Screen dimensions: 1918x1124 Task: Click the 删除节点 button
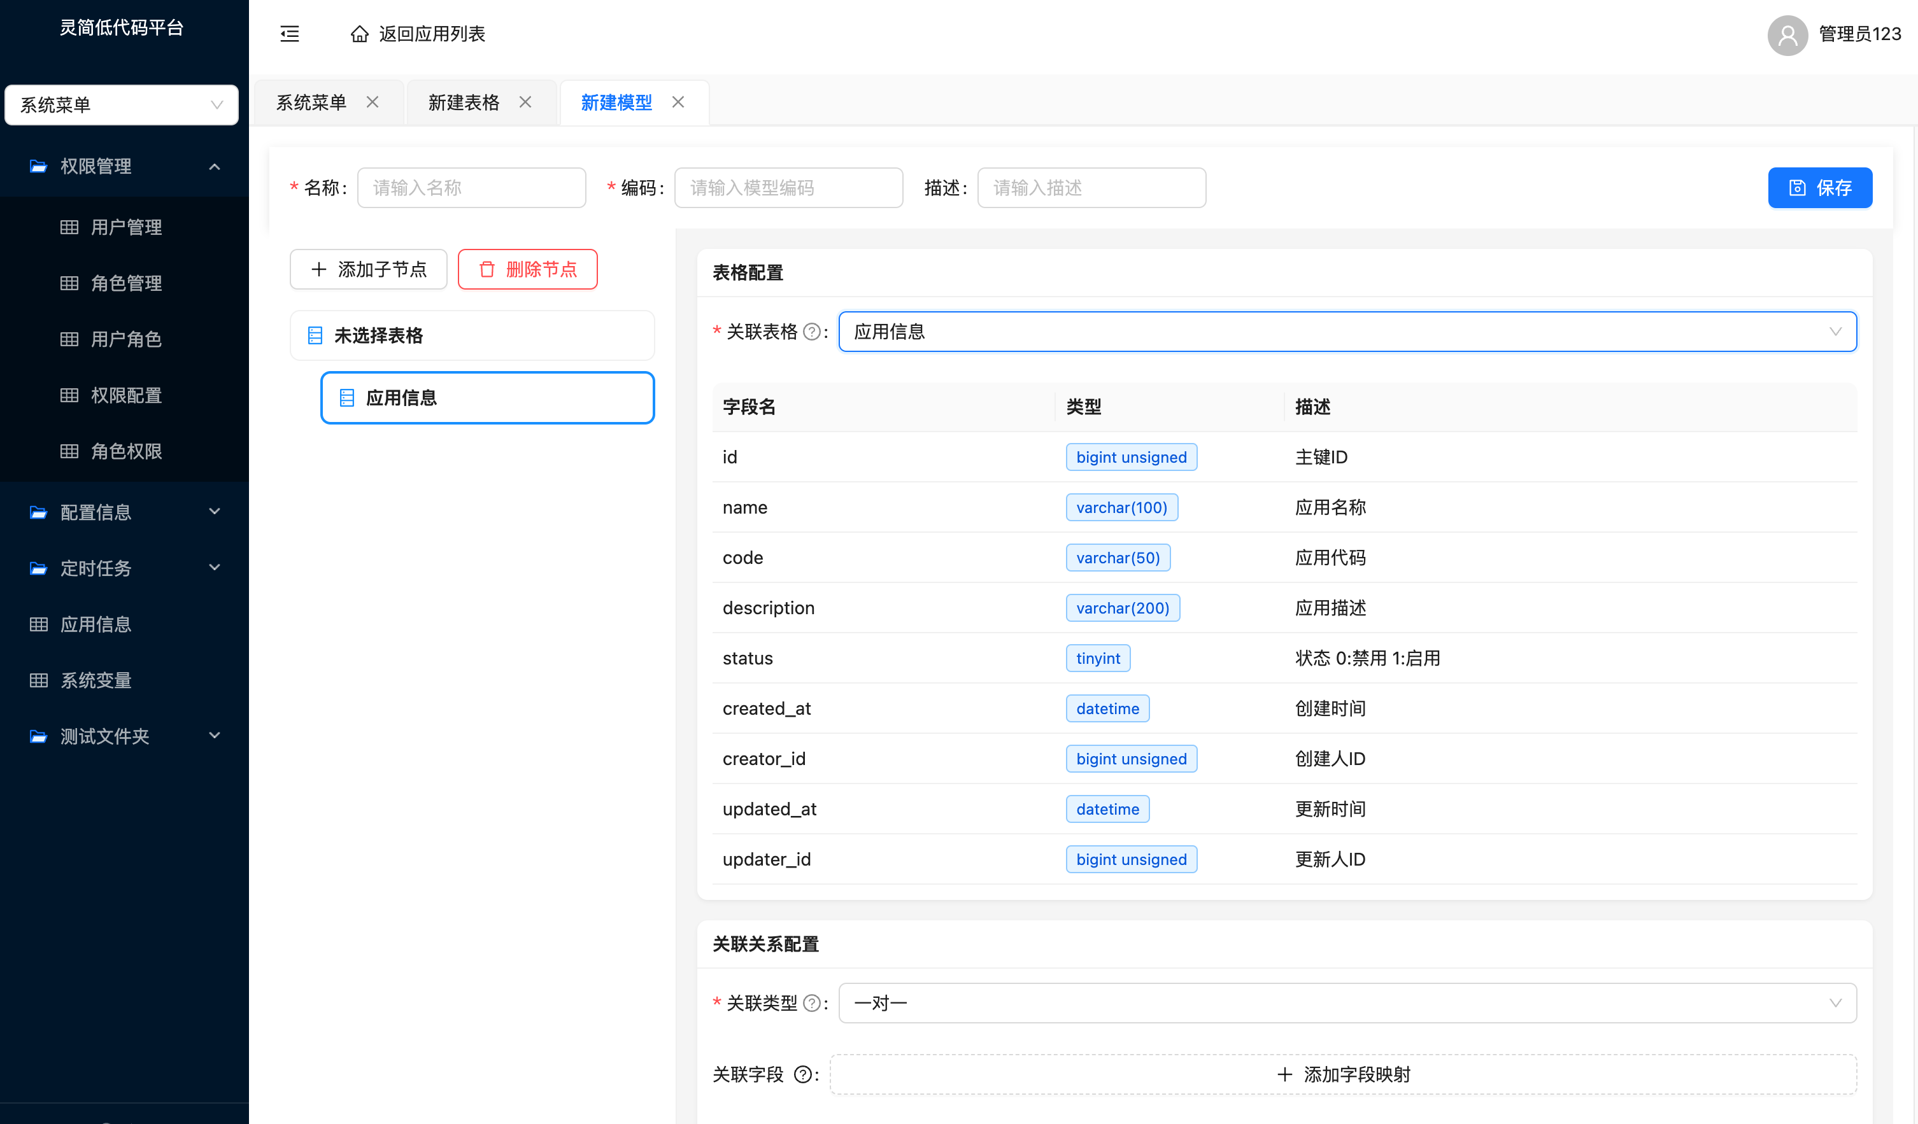tap(527, 269)
